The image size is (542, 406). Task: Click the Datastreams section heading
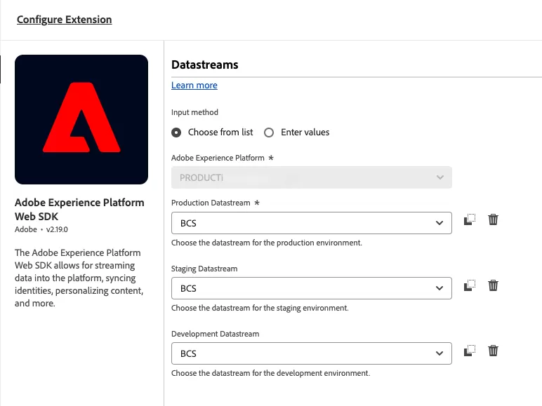click(204, 65)
